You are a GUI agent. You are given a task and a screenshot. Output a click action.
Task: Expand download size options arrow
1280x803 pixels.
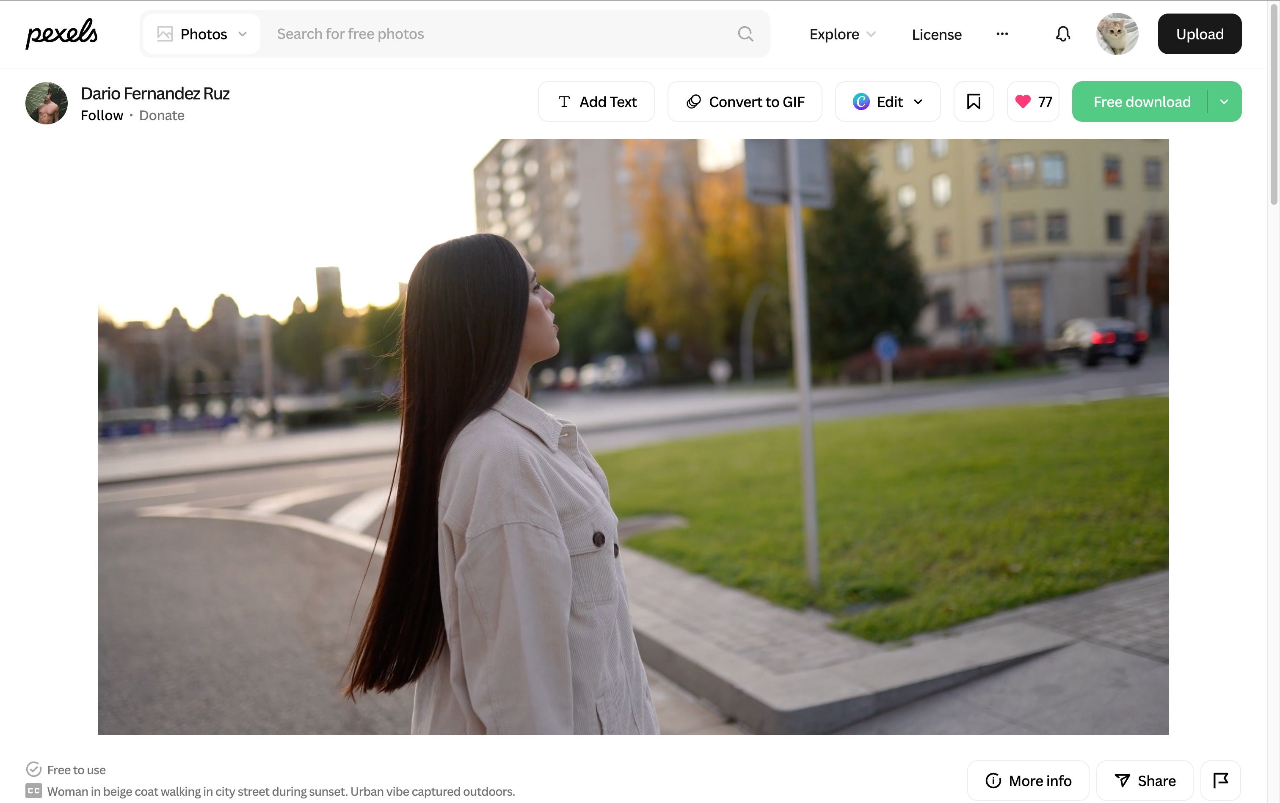pyautogui.click(x=1224, y=102)
